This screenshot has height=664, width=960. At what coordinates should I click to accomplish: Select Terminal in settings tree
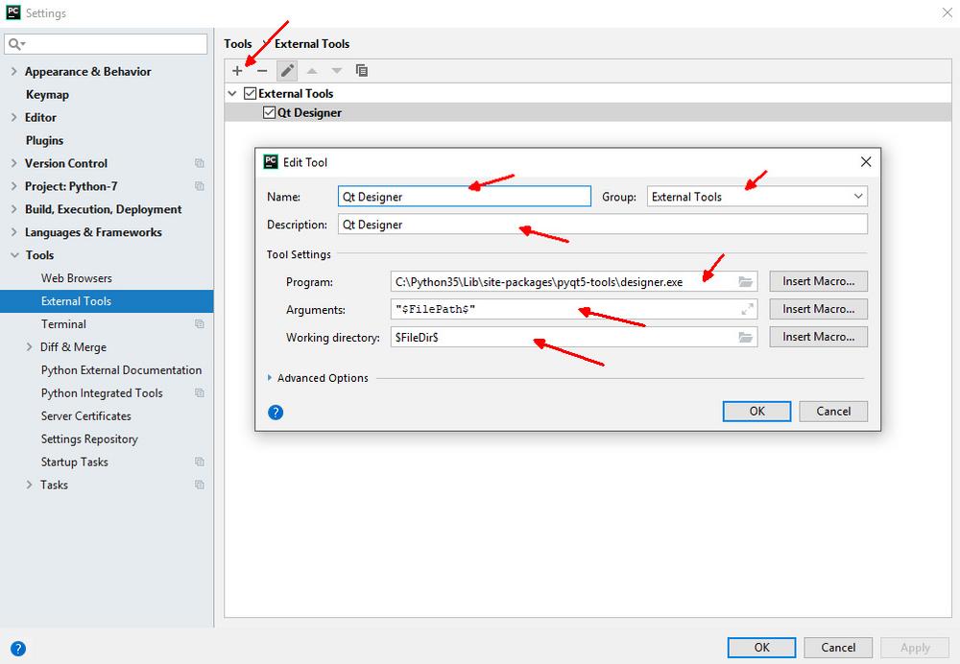63,324
